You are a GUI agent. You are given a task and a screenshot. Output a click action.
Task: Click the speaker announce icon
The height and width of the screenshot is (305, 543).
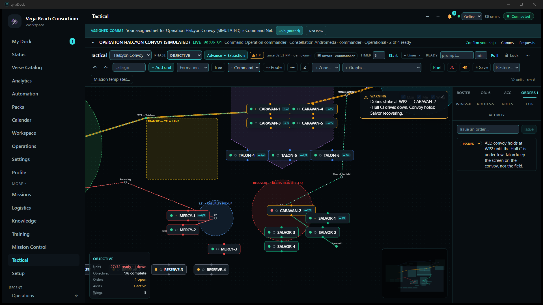[x=465, y=67]
